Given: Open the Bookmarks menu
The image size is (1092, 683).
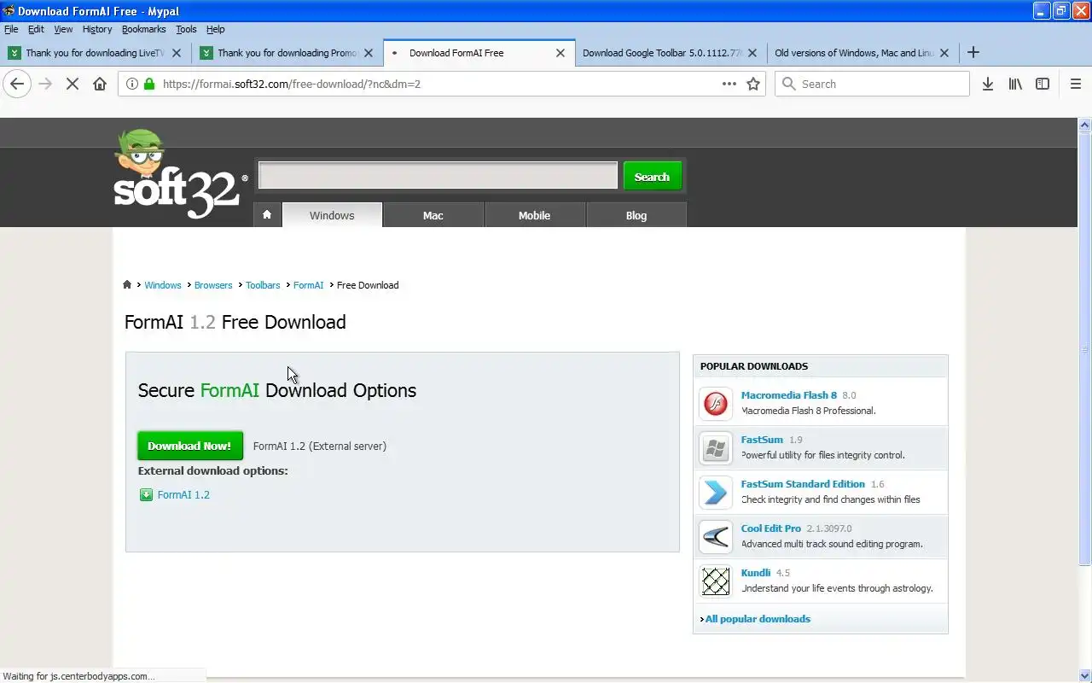Looking at the screenshot, I should tap(143, 29).
